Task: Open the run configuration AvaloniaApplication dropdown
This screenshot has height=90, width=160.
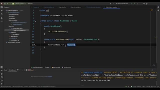Action: [123, 4]
